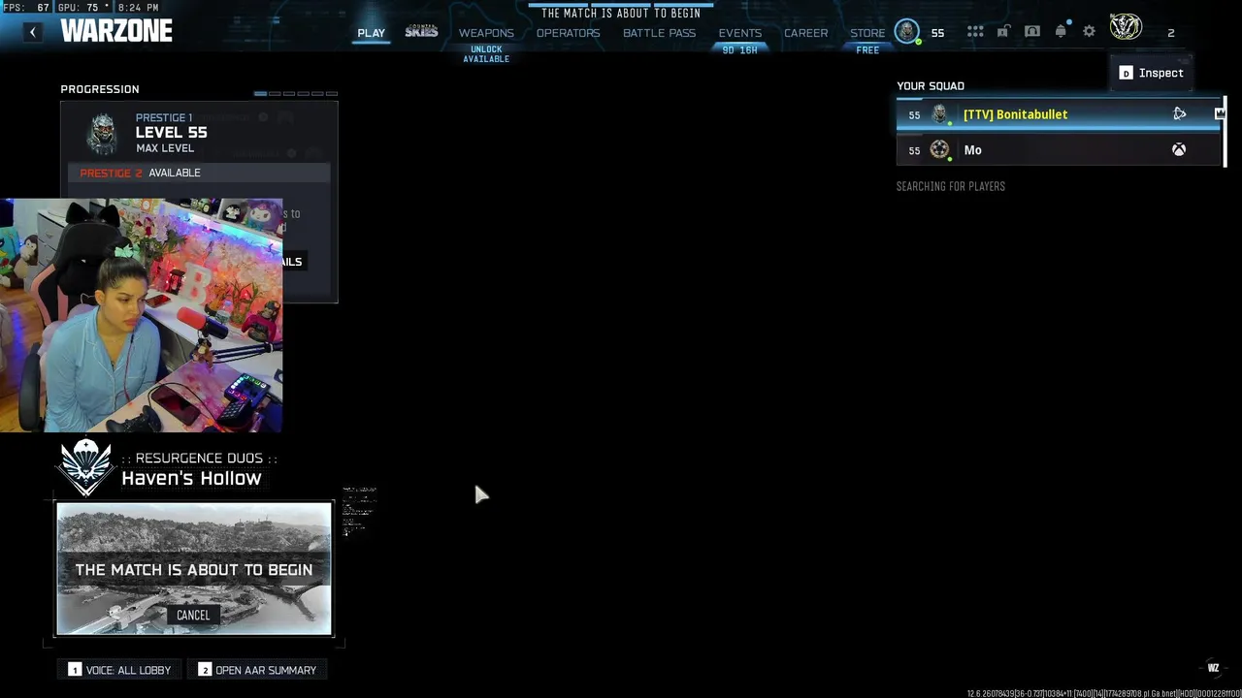The height and width of the screenshot is (698, 1242).
Task: Click the progression page indicator dots
Action: click(296, 94)
